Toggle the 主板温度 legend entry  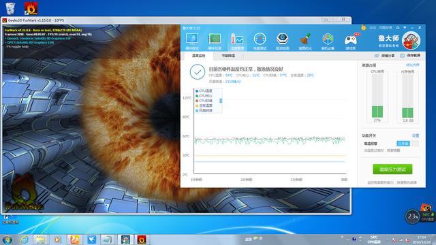pos(204,105)
